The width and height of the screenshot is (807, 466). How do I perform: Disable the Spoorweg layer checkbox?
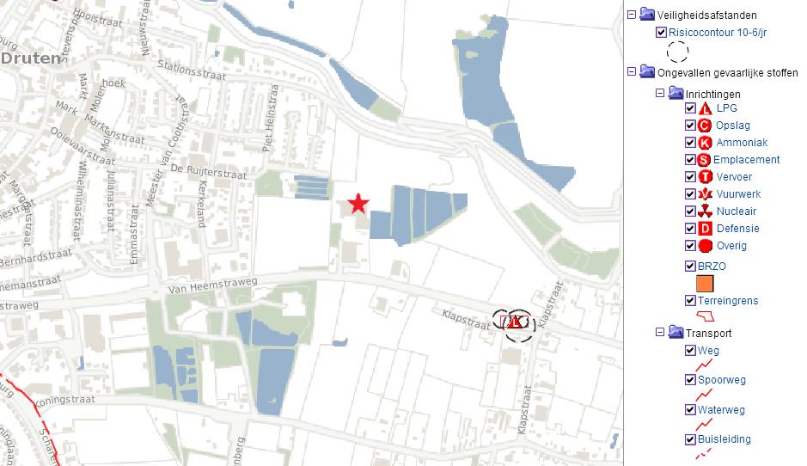tap(691, 380)
